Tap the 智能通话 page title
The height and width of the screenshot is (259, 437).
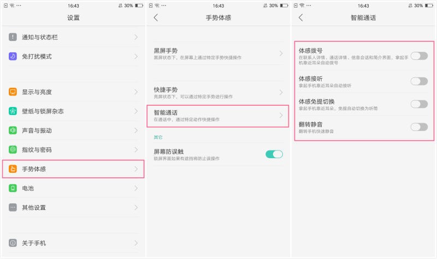click(x=363, y=18)
